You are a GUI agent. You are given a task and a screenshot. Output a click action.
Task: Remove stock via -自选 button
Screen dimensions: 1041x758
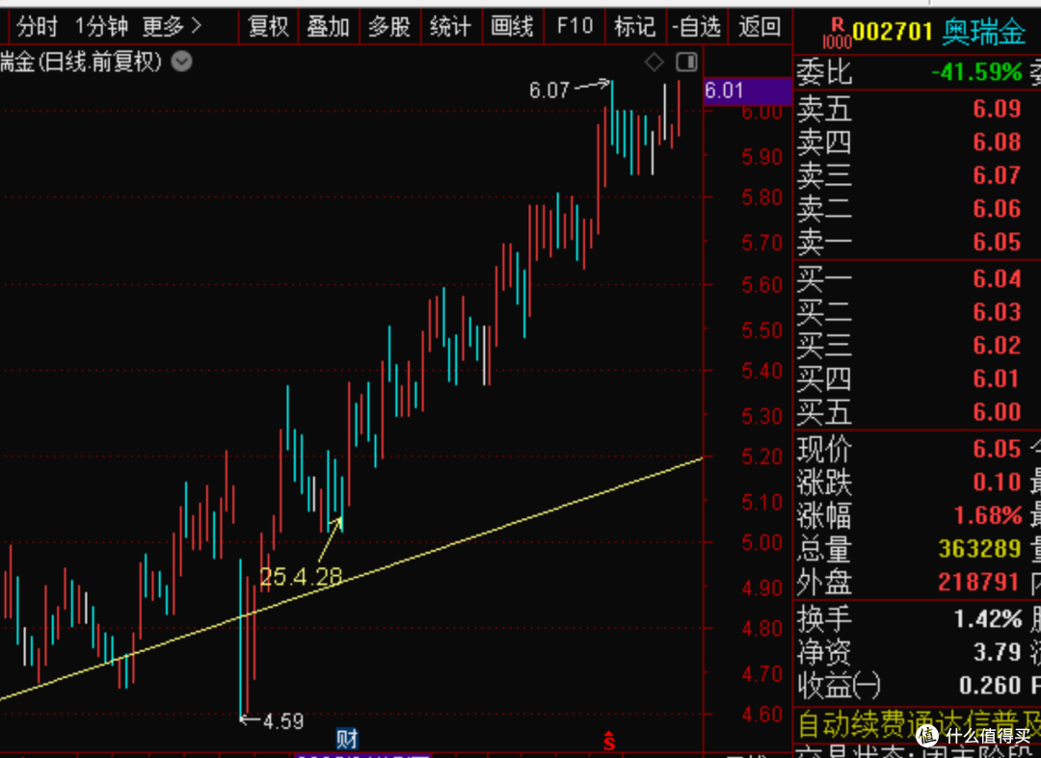[x=697, y=27]
